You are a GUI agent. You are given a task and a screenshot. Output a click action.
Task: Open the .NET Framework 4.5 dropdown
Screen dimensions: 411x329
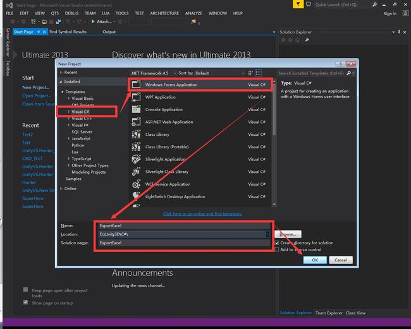point(153,73)
